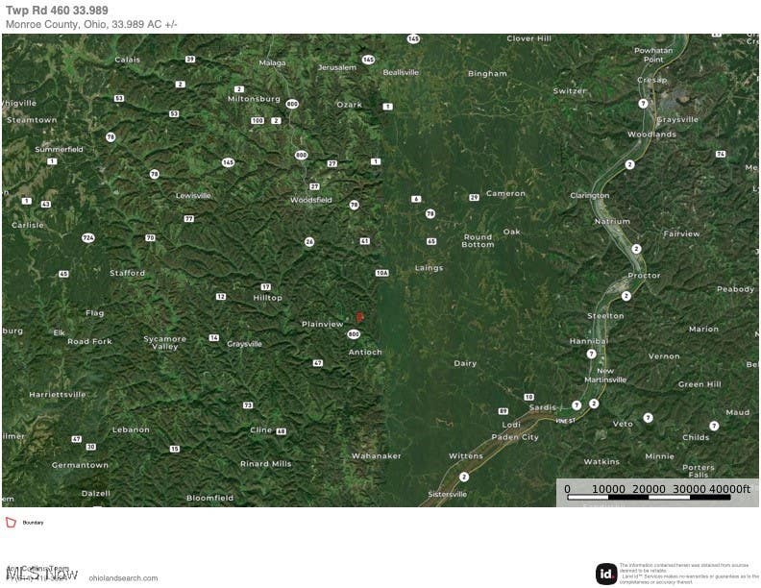Viewport: 761px width, 588px height.
Task: Click the route 724 shield near Carlisle
Action: click(87, 237)
